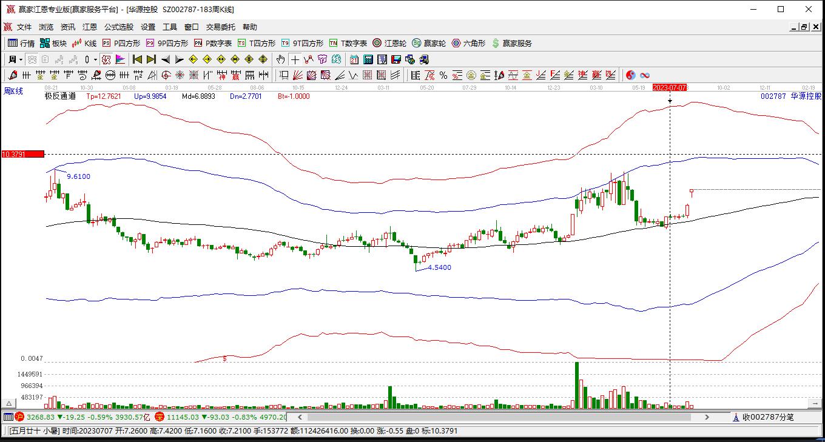The width and height of the screenshot is (825, 442).
Task: Open the 江恩 menu
Action: [x=90, y=27]
